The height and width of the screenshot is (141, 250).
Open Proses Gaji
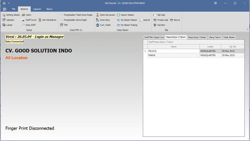tap(161, 20)
